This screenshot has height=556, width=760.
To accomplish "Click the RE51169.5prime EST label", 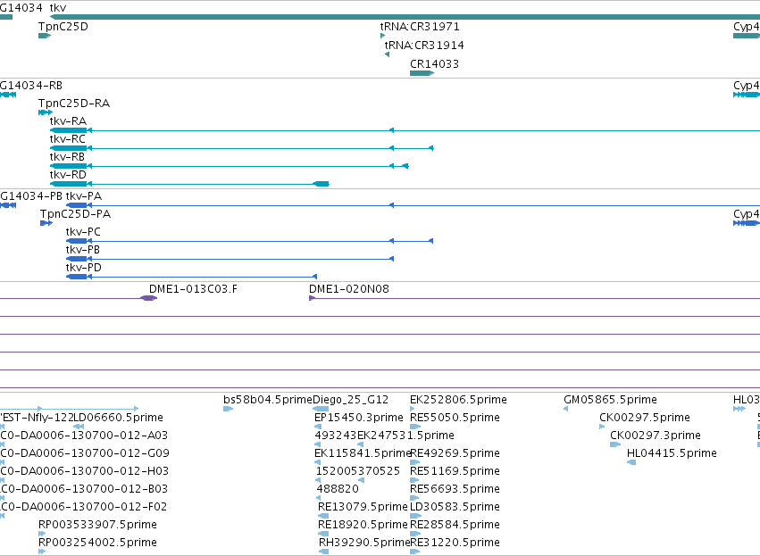I will (455, 471).
